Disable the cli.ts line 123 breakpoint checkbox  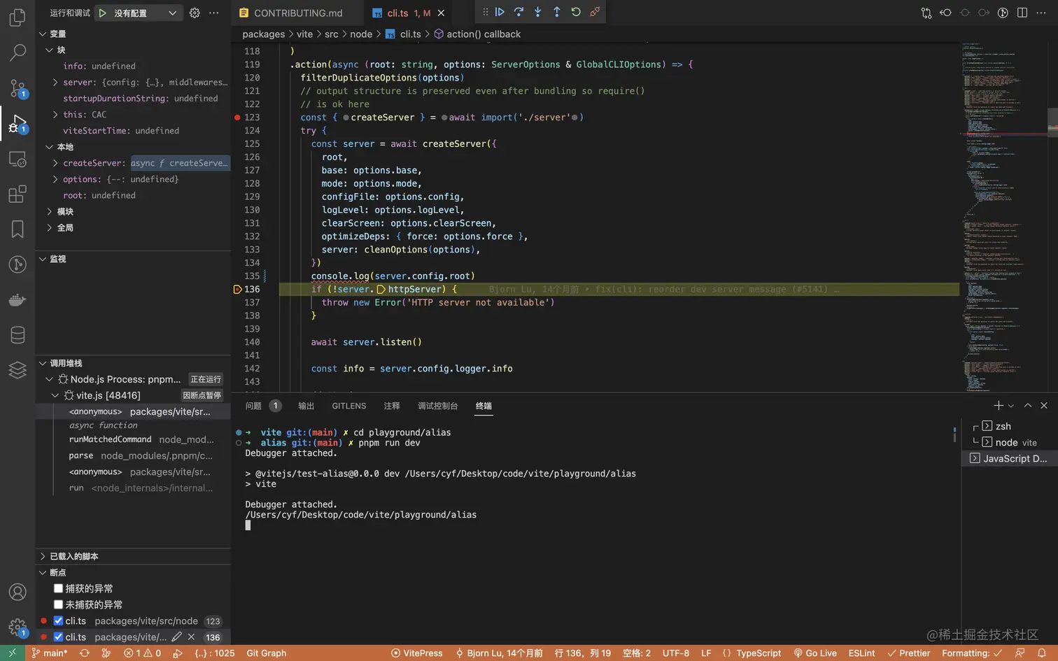[x=59, y=620]
